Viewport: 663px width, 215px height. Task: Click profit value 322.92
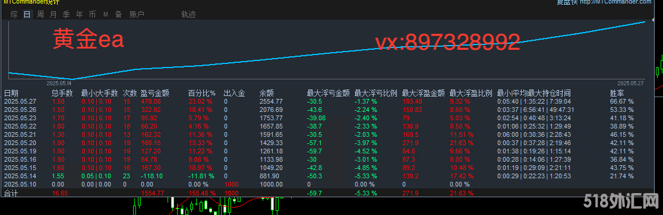tap(150, 110)
